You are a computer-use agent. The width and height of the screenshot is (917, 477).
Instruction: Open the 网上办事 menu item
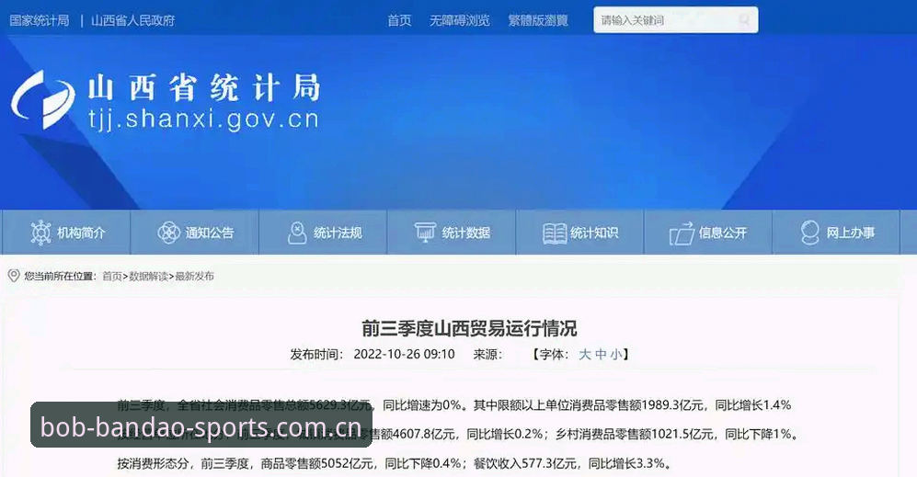point(836,233)
